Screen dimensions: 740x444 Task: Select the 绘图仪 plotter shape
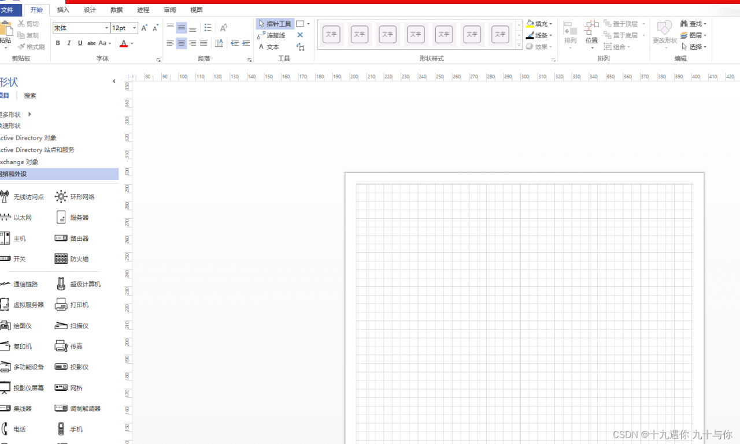[17, 326]
